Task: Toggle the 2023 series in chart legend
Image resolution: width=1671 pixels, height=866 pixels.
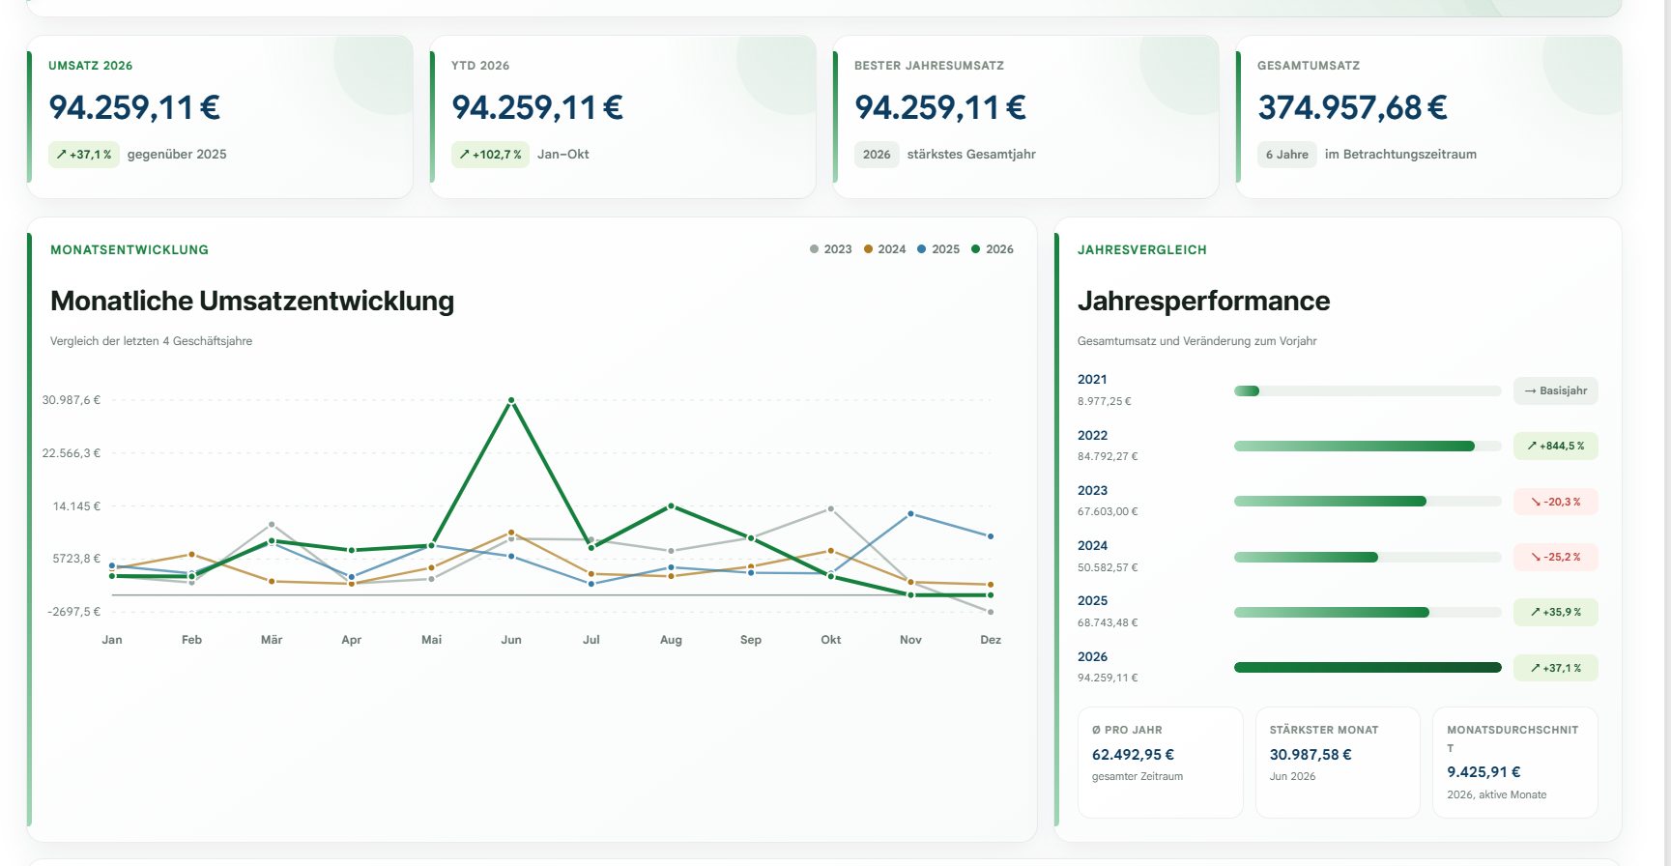Action: pos(831,249)
